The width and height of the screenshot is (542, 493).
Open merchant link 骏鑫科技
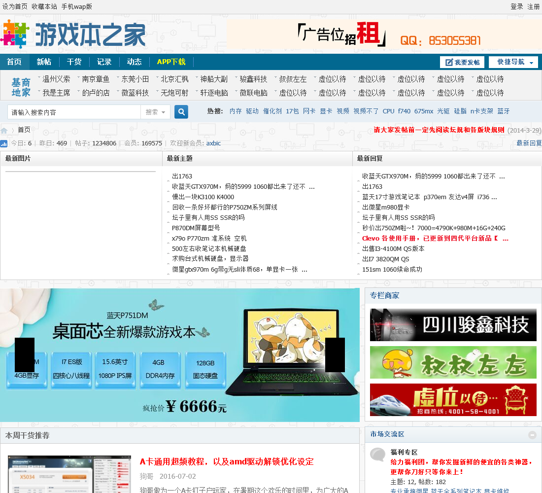coord(253,79)
